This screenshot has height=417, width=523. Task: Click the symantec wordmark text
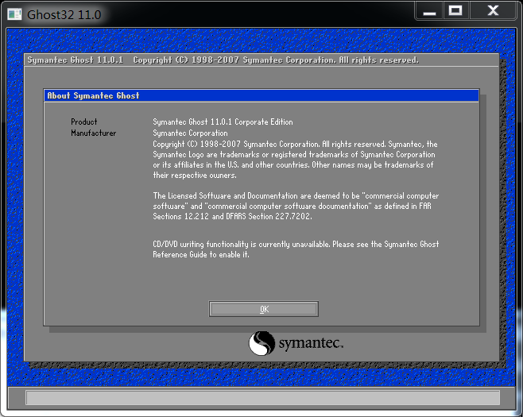coord(310,344)
